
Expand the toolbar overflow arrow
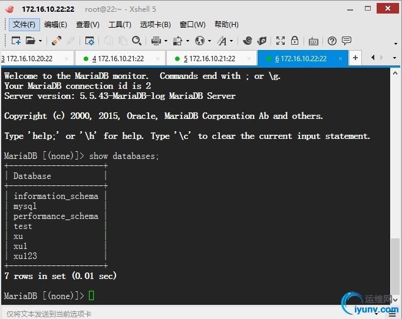(396, 44)
